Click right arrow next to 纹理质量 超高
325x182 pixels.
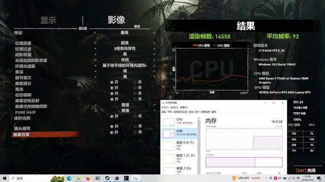pyautogui.click(x=154, y=43)
